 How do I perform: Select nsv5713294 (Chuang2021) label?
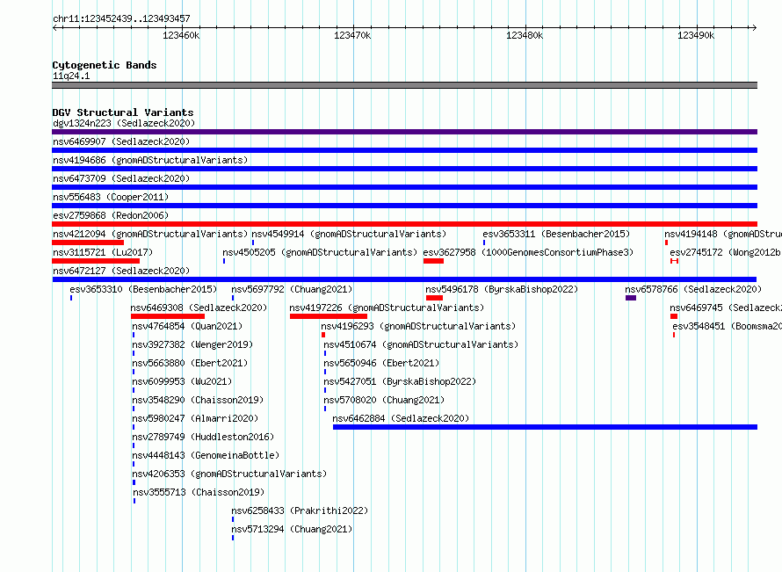point(292,529)
